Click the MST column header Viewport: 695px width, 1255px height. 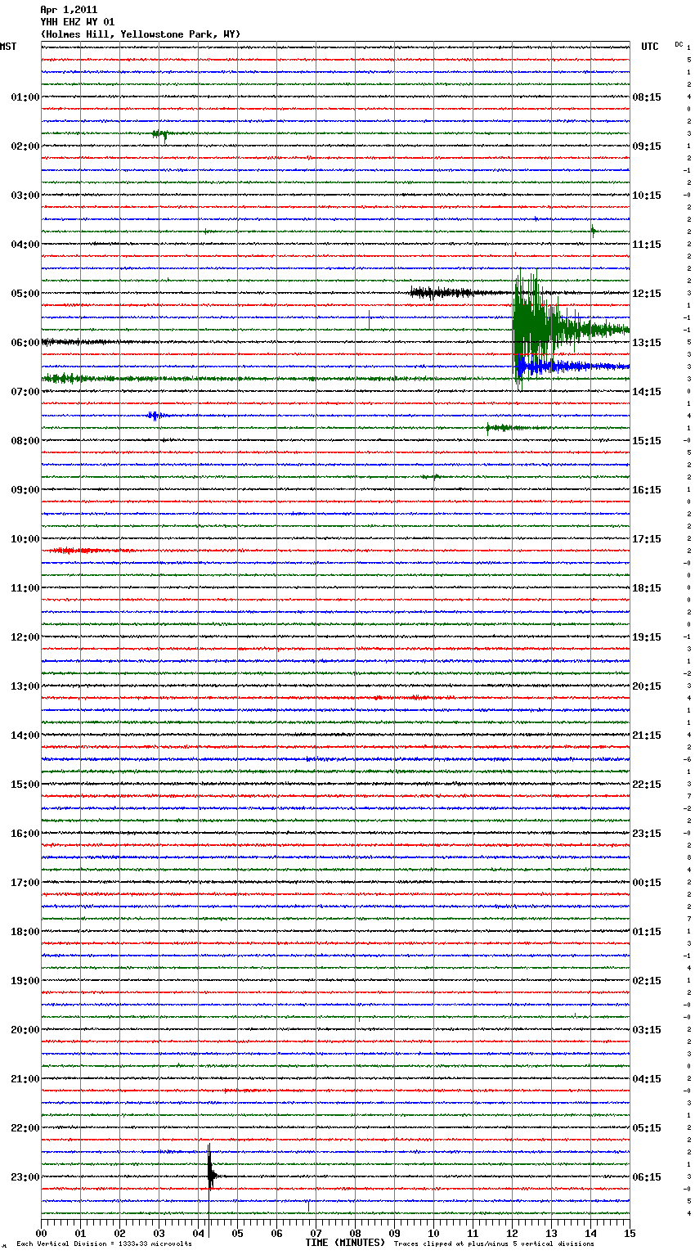click(8, 47)
